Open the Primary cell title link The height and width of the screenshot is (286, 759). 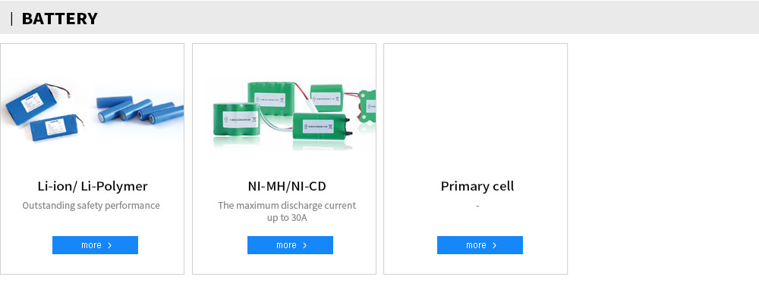[x=477, y=186]
